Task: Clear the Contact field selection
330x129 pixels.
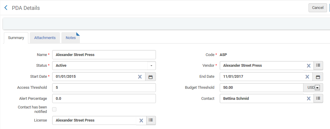Action: click(x=309, y=99)
